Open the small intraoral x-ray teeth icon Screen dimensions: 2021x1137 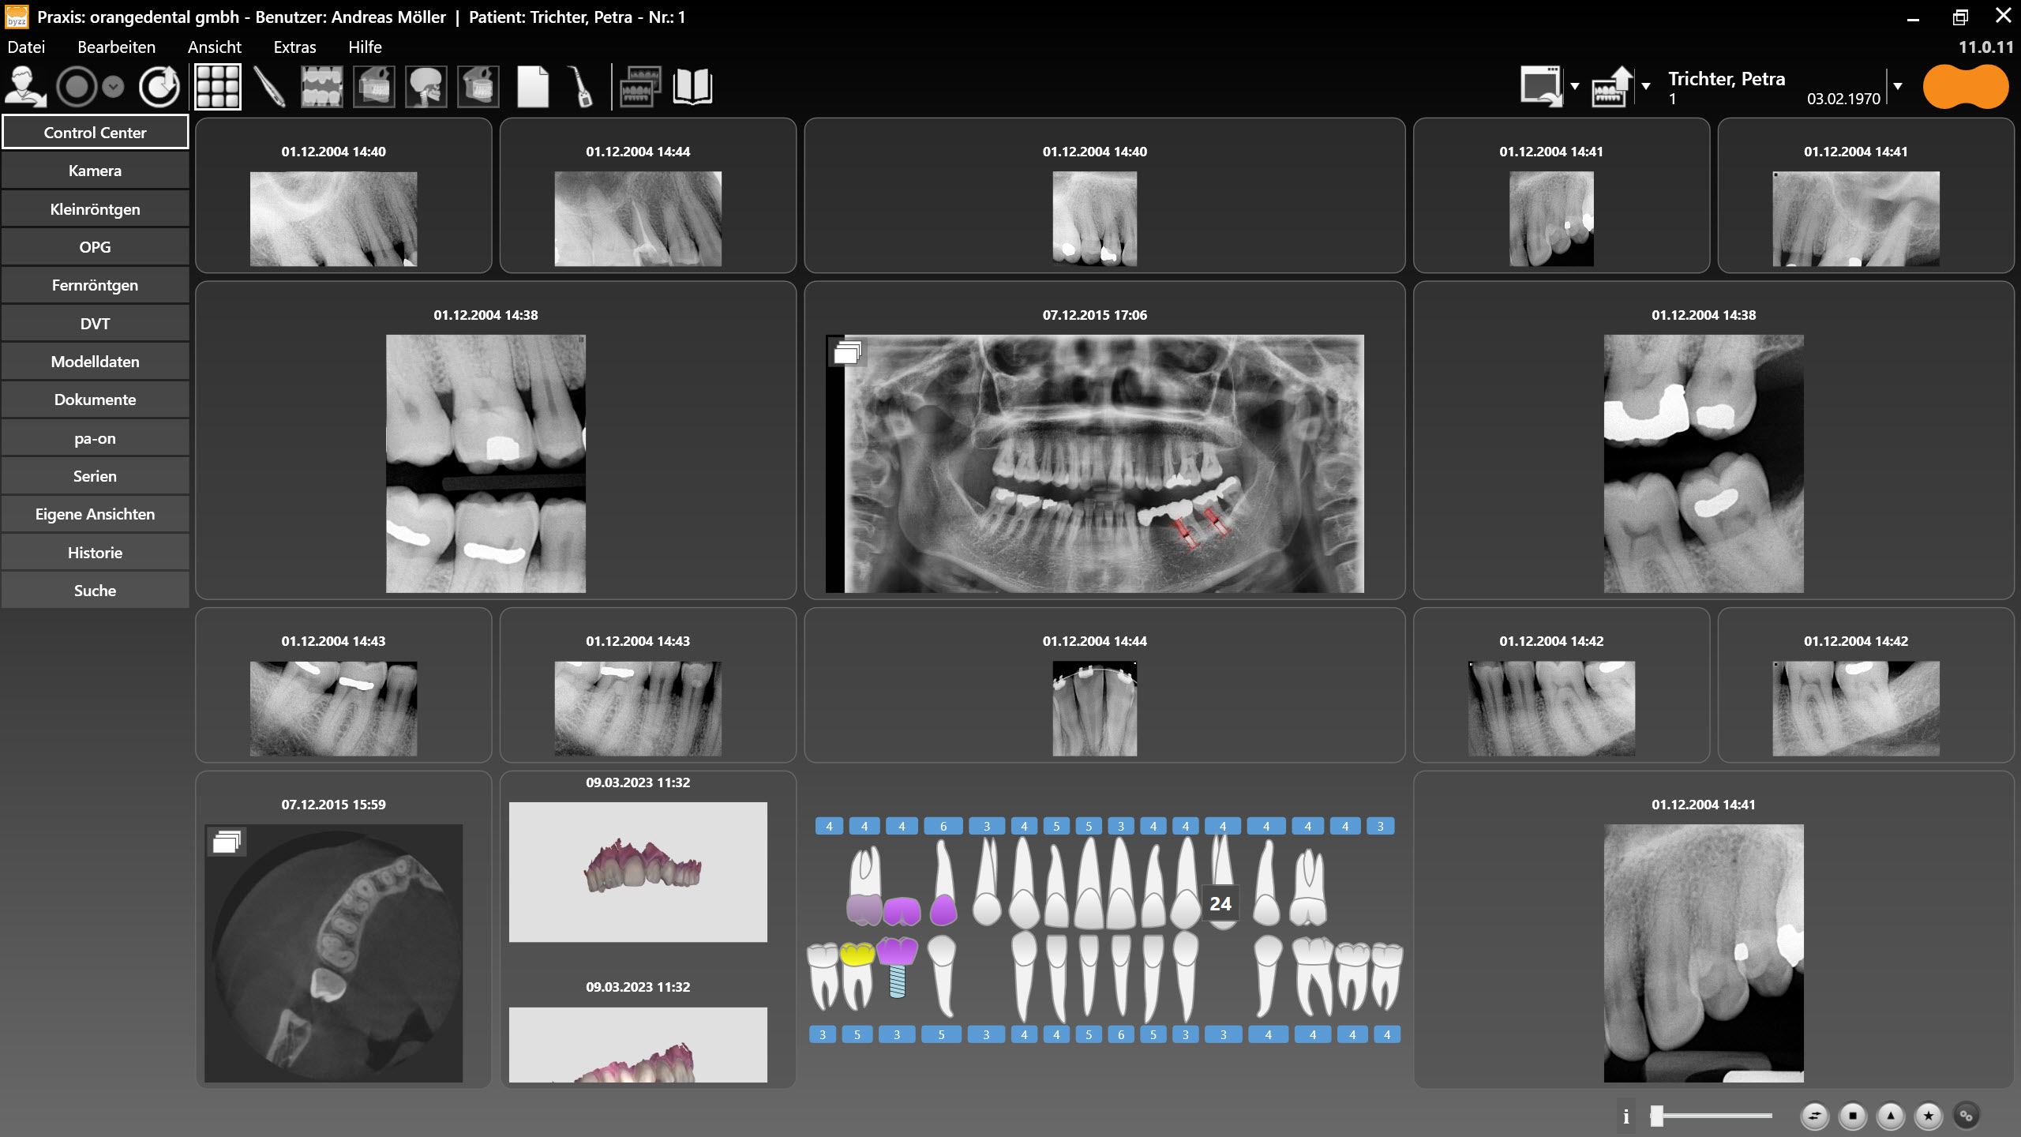point(322,87)
